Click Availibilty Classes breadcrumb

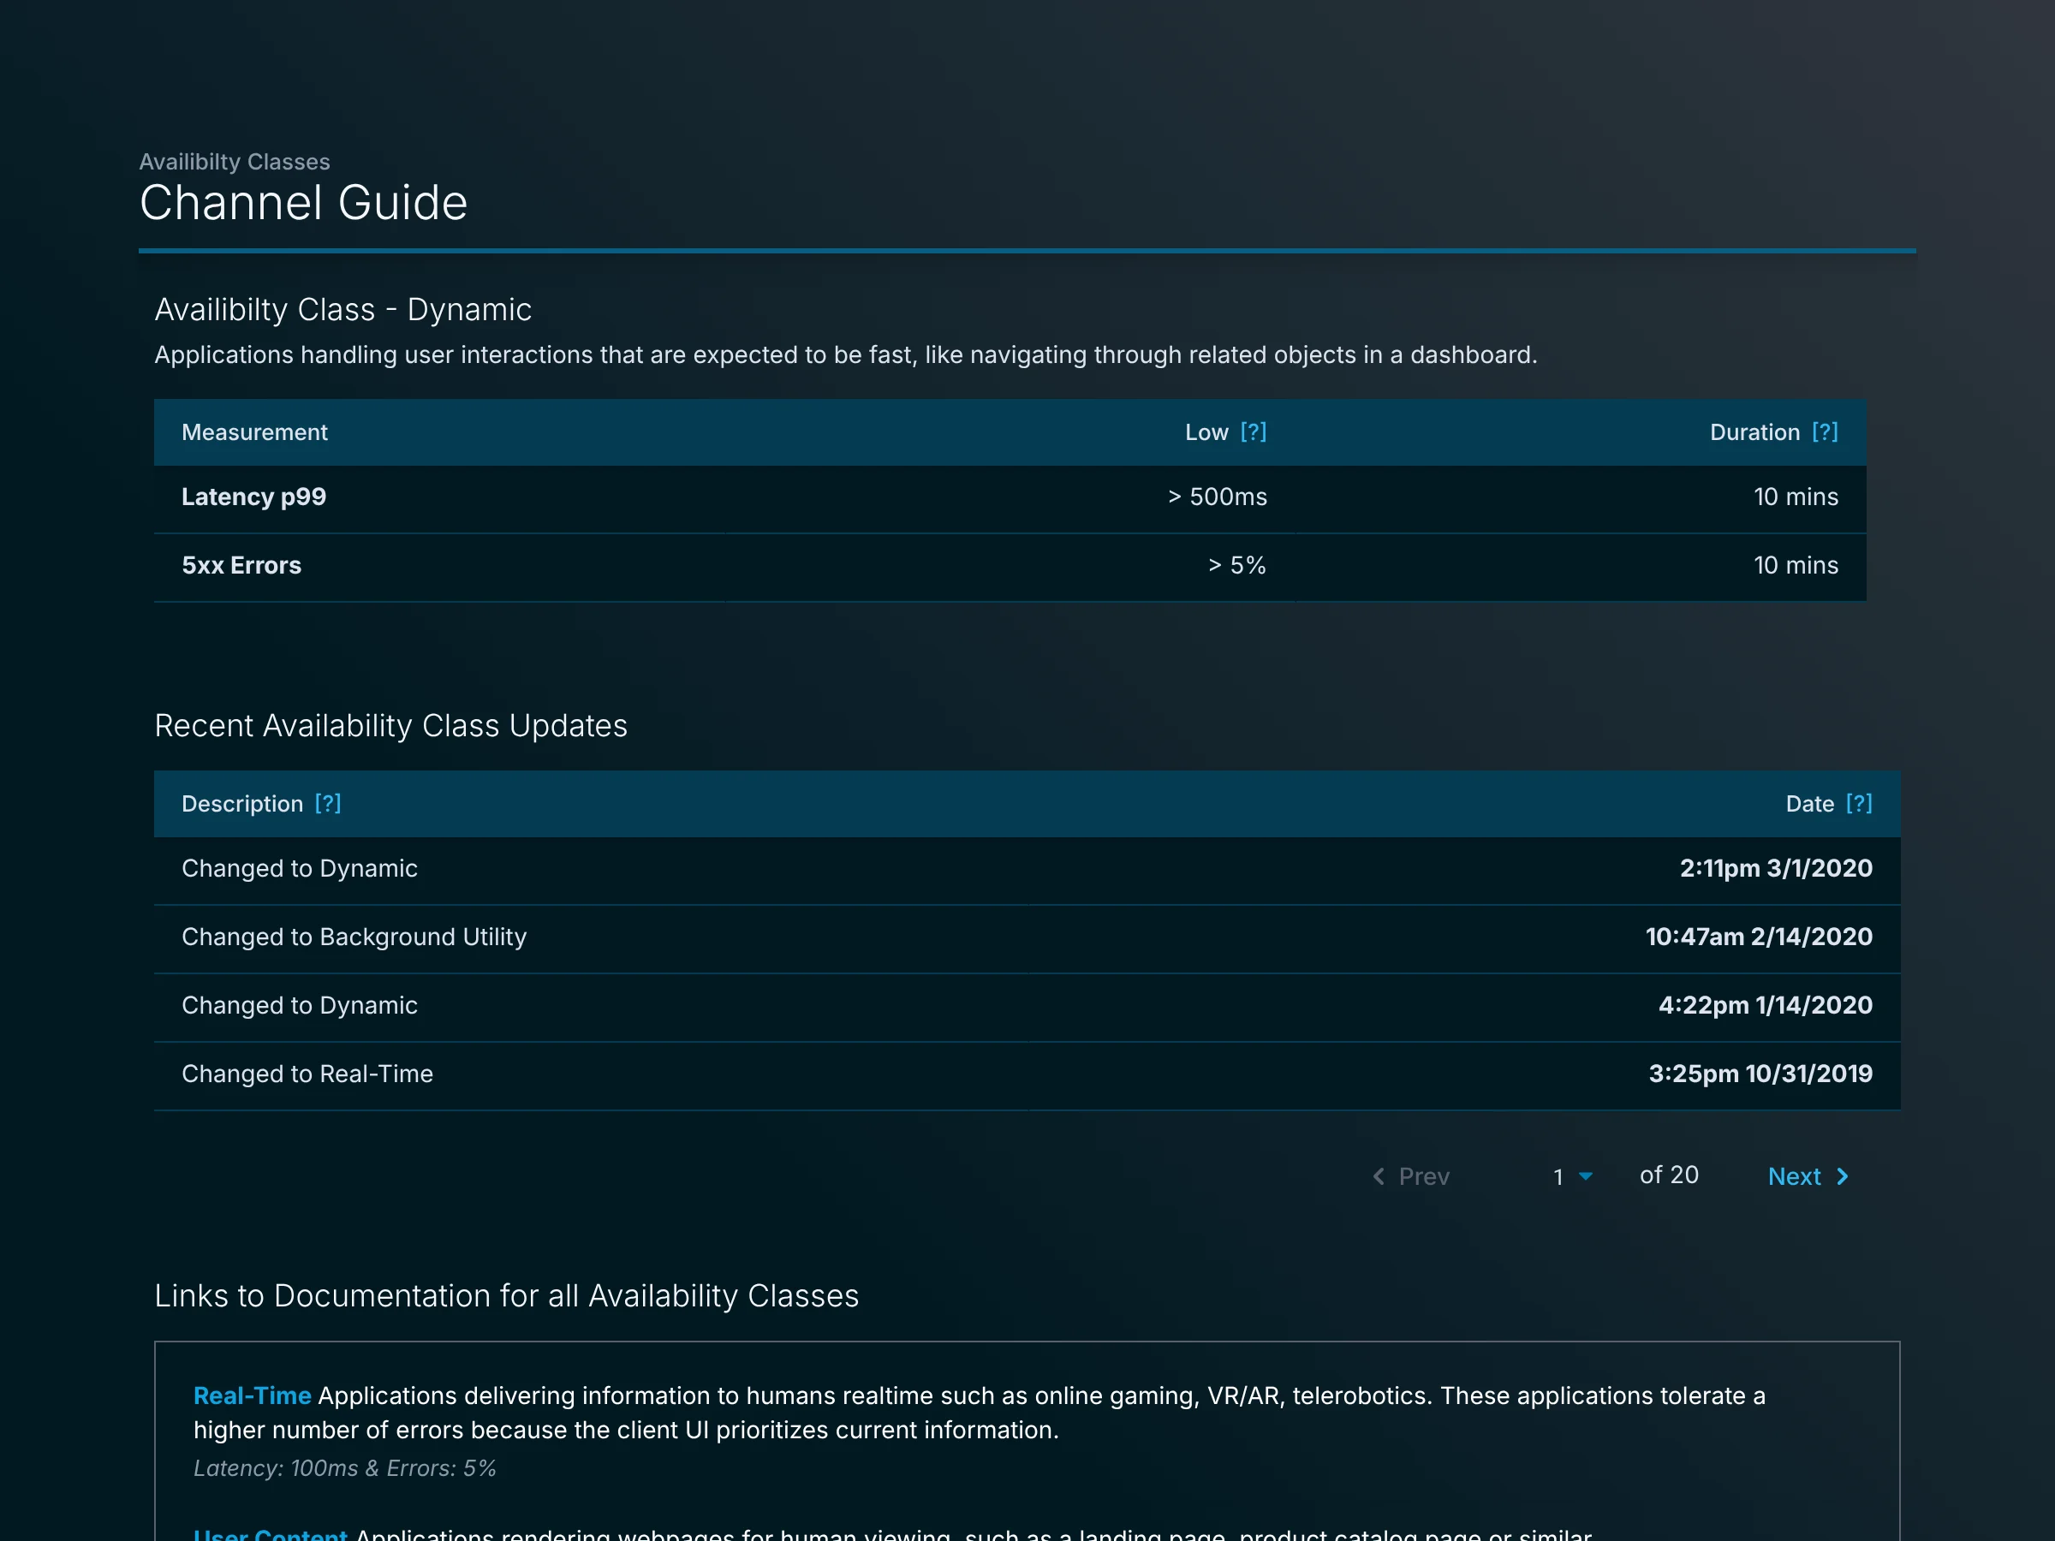234,162
